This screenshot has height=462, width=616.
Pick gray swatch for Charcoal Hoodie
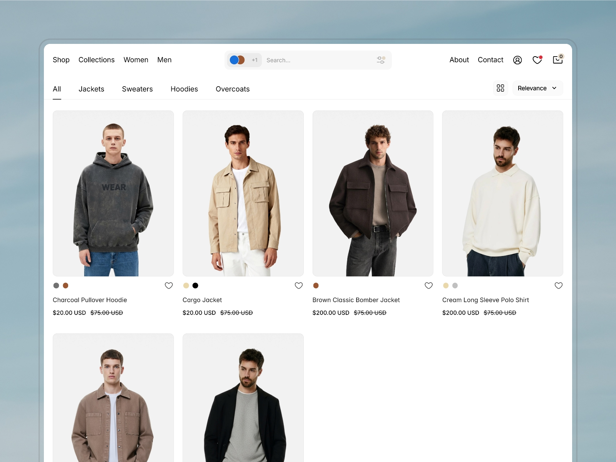[x=56, y=286]
